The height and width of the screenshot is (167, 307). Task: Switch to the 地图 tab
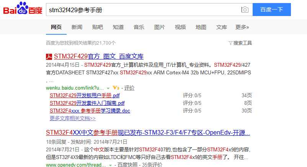[x=201, y=27]
